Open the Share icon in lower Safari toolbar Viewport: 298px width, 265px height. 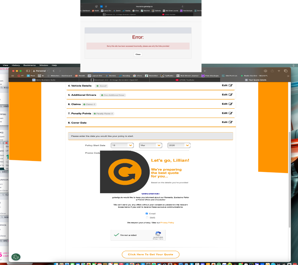(272, 71)
